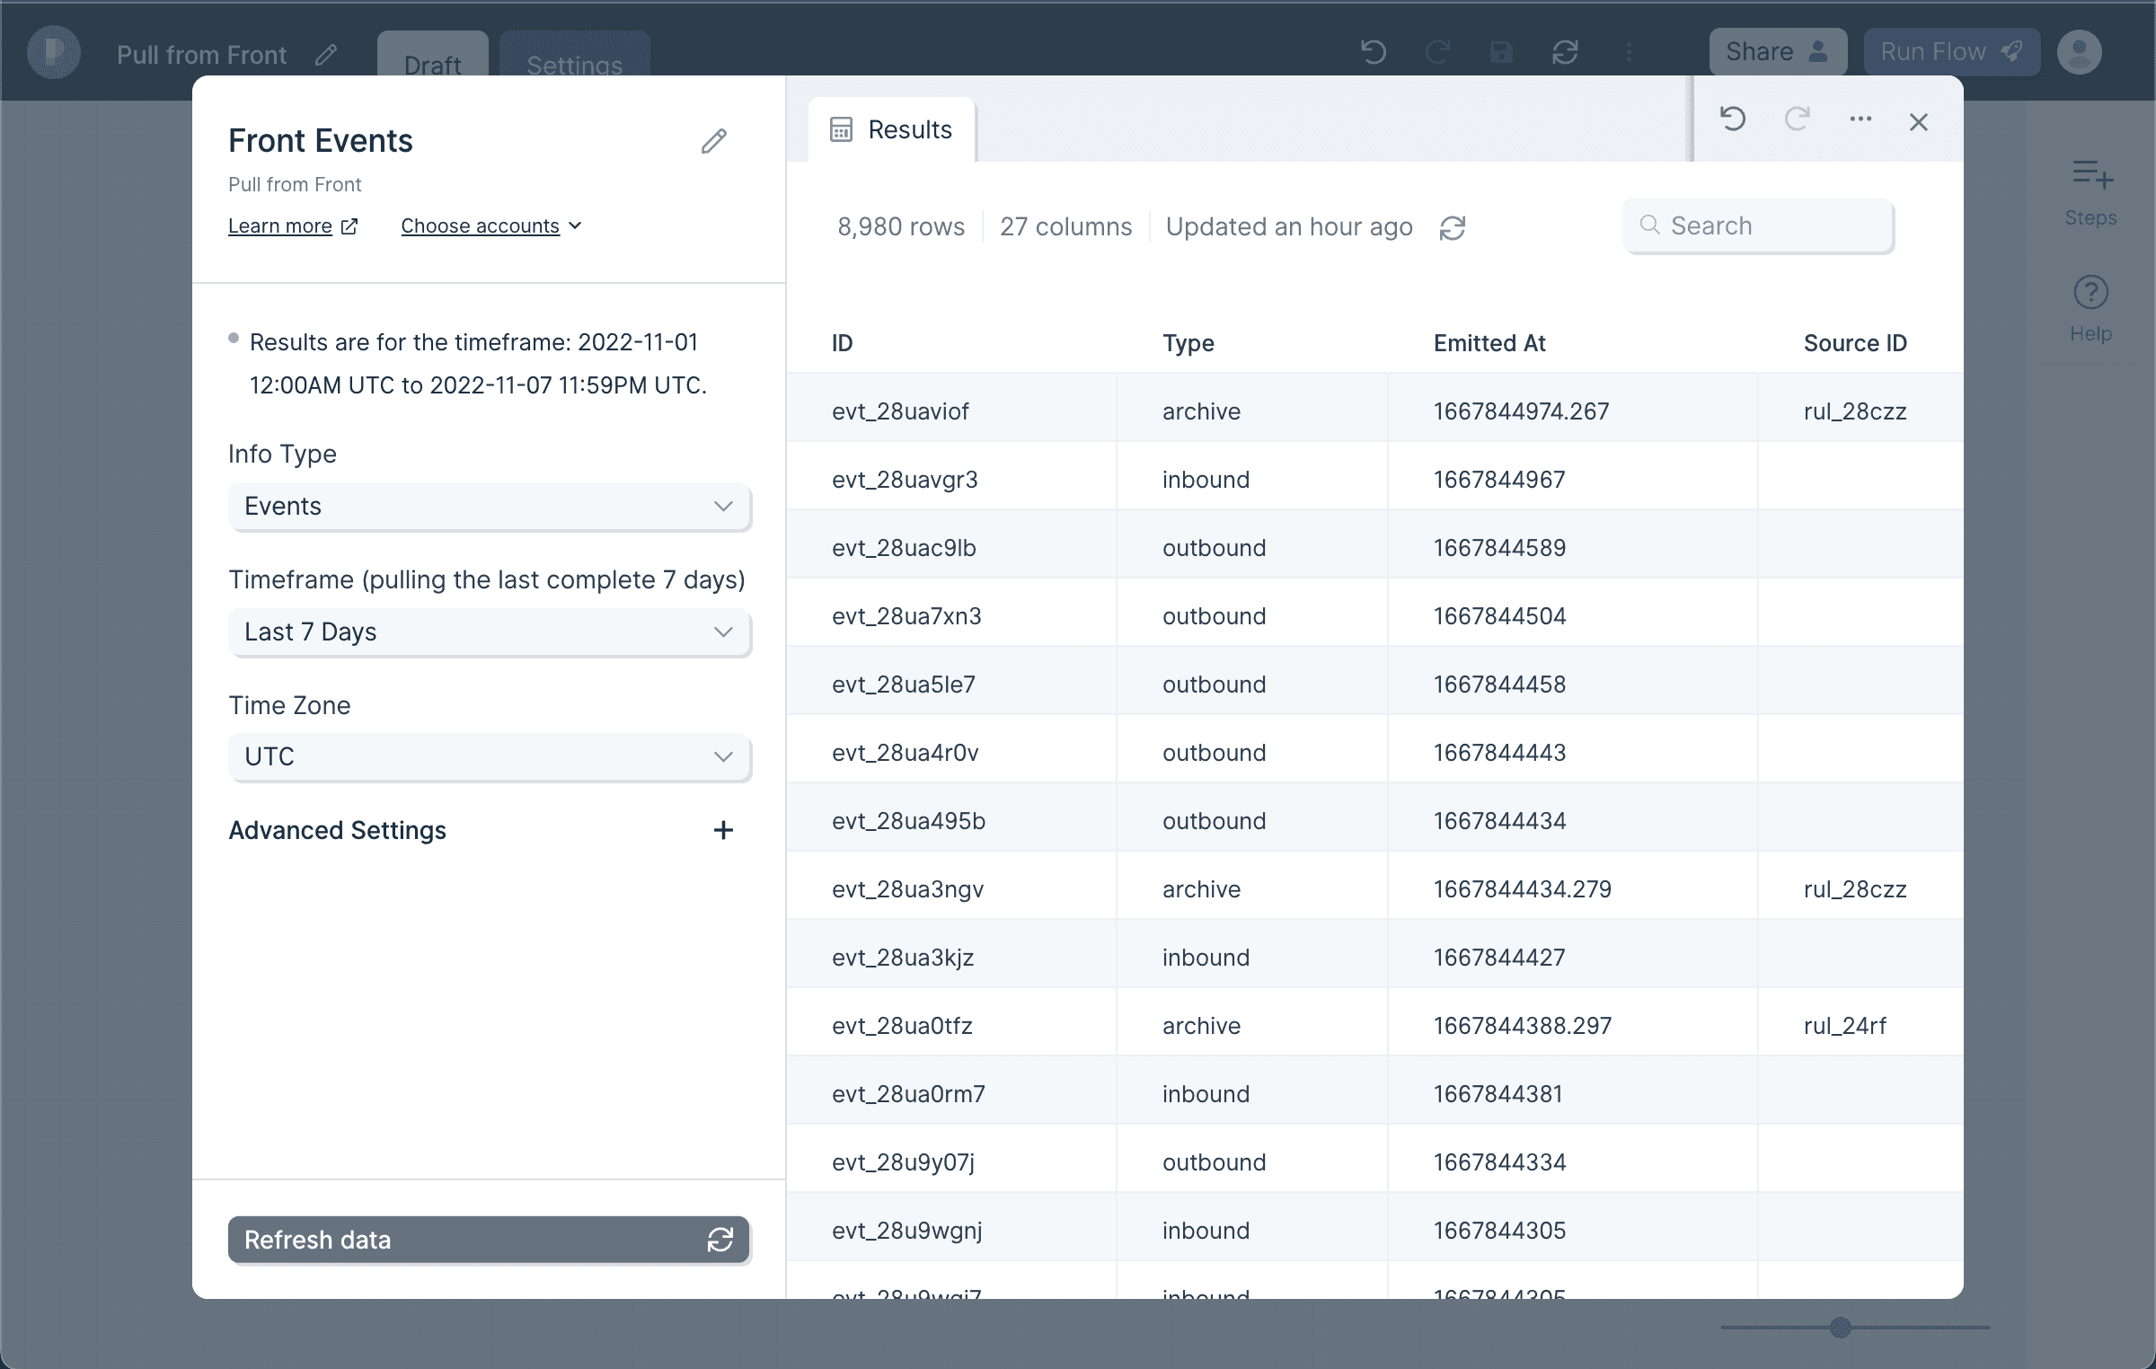Click the app logo in top-left corner
The width and height of the screenshot is (2156, 1369).
click(54, 52)
